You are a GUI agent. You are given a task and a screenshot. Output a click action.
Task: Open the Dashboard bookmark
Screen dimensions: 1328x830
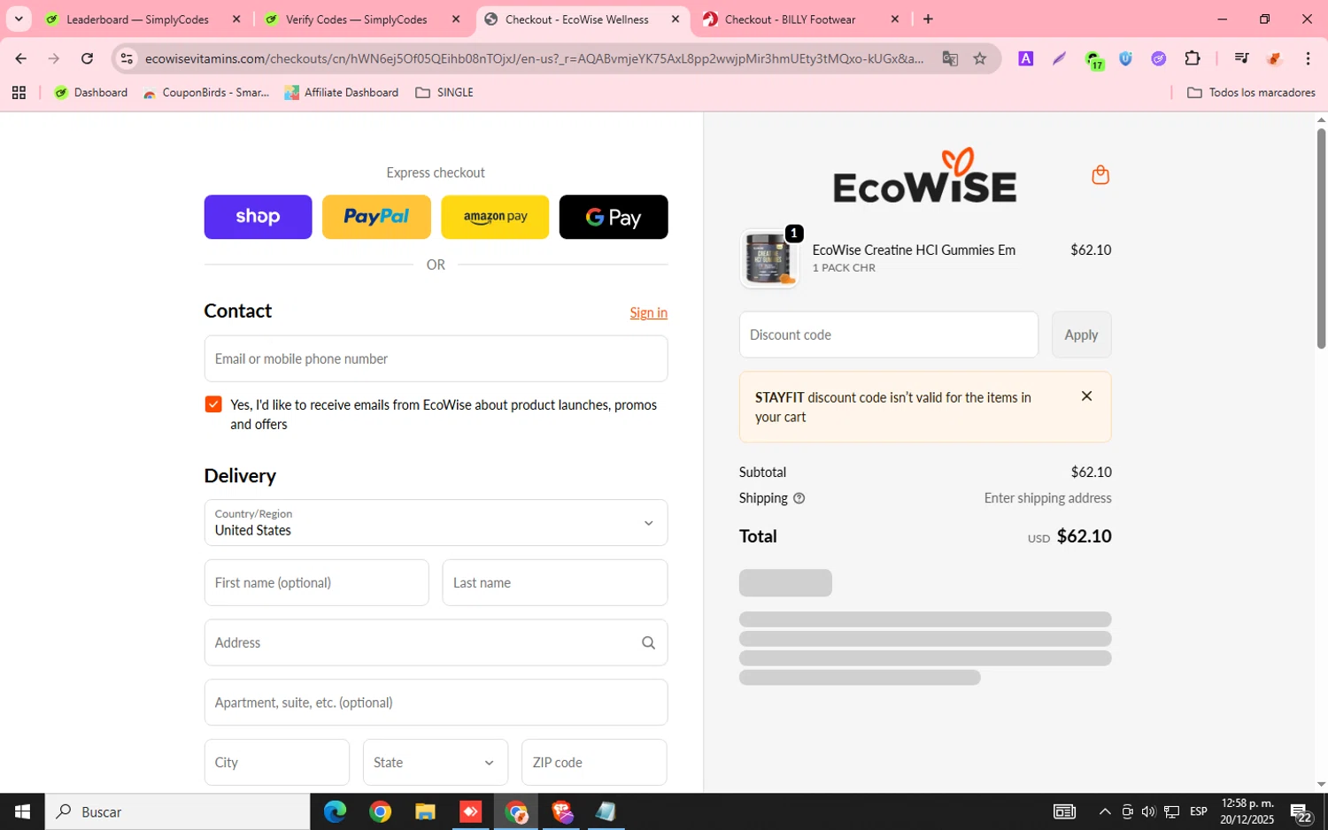click(x=91, y=92)
